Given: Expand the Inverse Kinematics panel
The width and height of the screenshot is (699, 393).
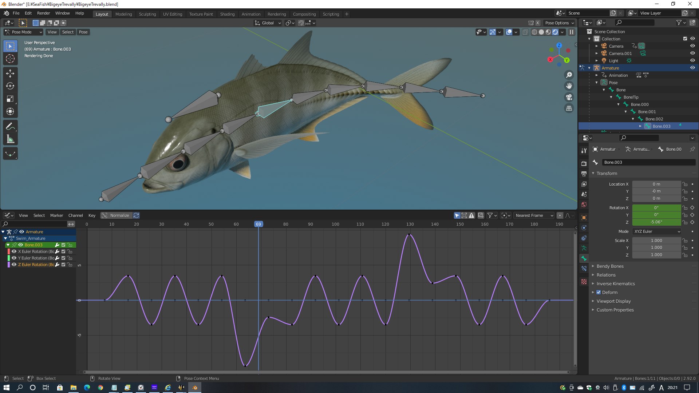Looking at the screenshot, I should 615,284.
